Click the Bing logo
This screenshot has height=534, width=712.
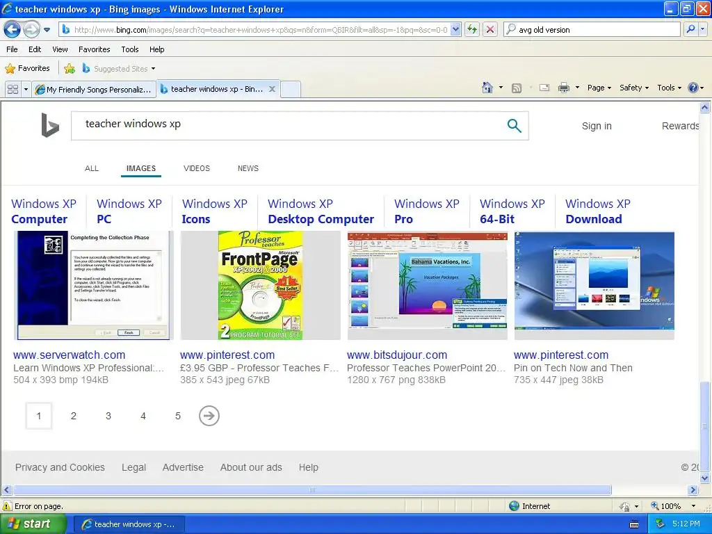click(x=50, y=125)
